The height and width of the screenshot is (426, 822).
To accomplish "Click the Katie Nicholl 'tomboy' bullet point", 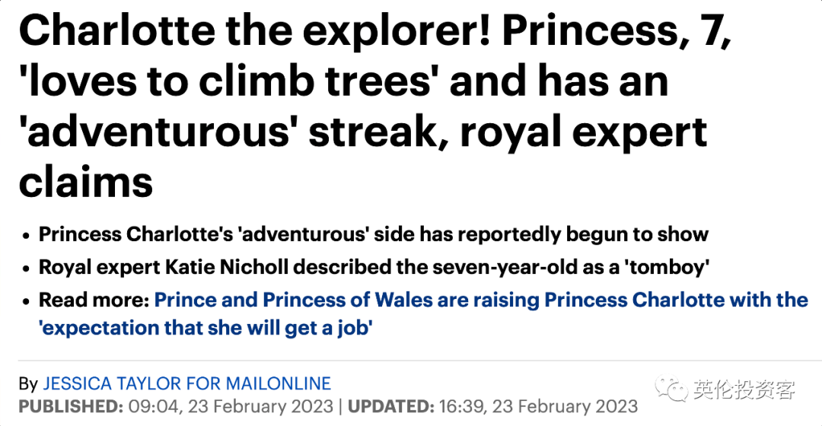I will pos(374,267).
